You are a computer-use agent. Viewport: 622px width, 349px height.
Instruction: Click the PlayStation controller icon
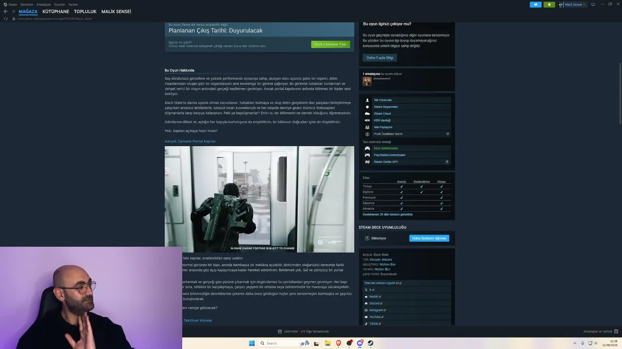pos(367,155)
